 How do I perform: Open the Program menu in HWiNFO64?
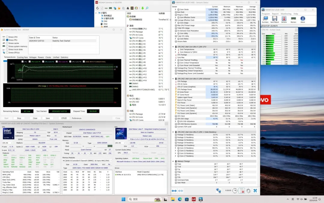pos(266,14)
